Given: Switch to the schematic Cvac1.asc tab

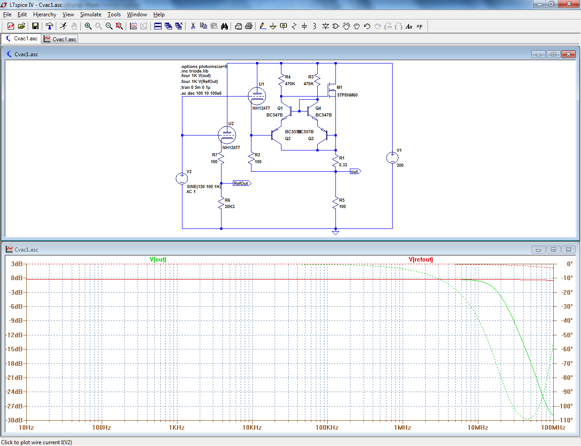Looking at the screenshot, I should coord(21,39).
